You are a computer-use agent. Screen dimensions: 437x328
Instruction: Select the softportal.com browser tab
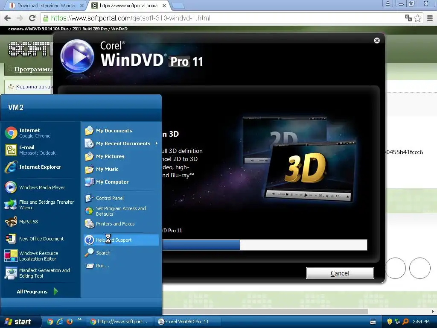coord(129,5)
